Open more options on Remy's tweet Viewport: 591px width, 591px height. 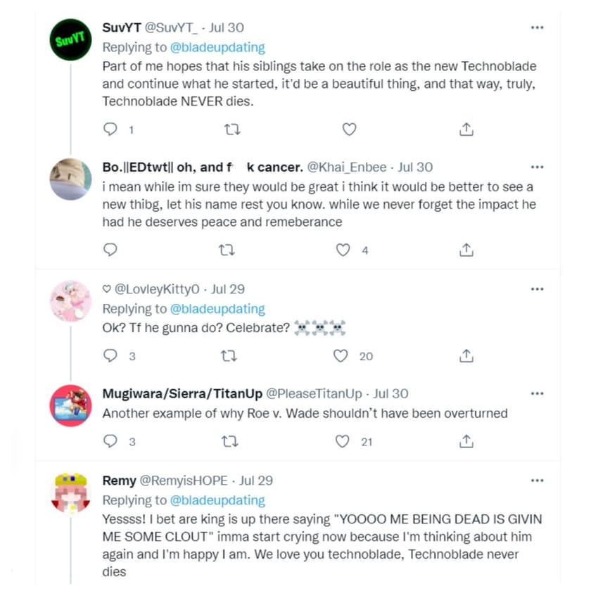point(537,481)
